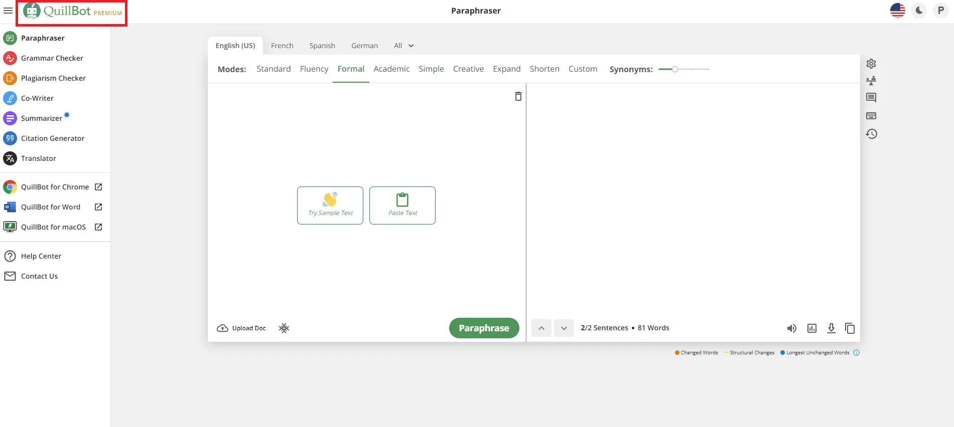Select the Shorten mode
954x427 pixels.
point(544,69)
